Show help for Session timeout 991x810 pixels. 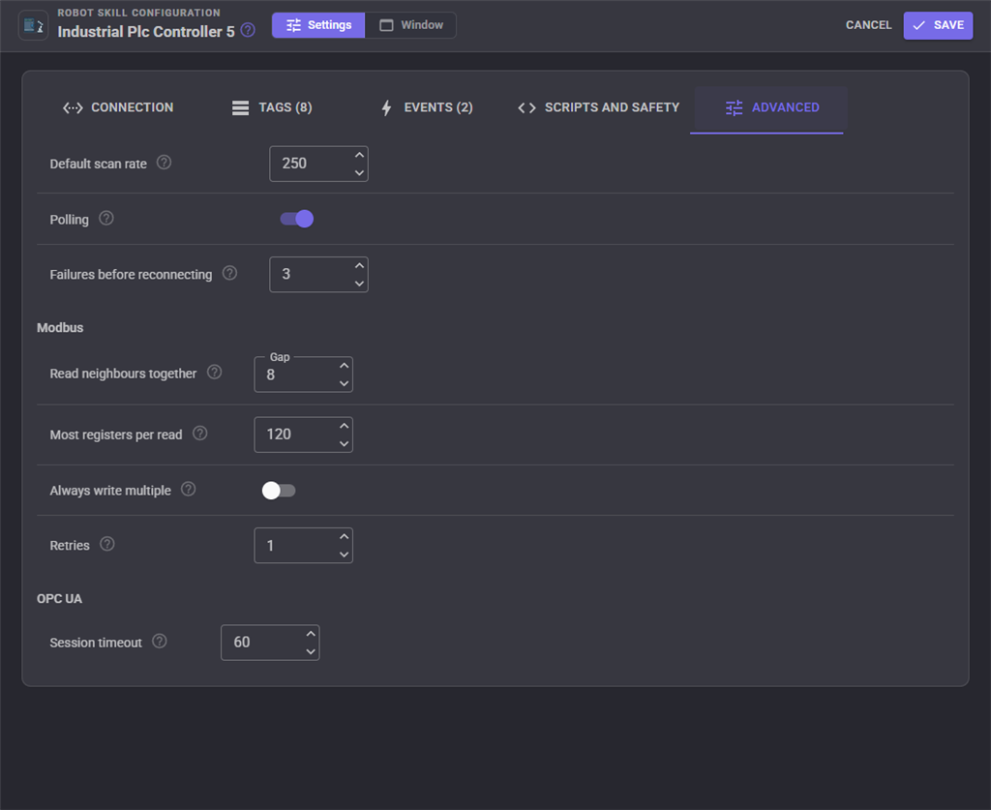pyautogui.click(x=160, y=642)
